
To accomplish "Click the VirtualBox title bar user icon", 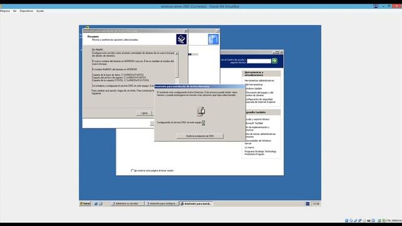I will tap(376, 6).
